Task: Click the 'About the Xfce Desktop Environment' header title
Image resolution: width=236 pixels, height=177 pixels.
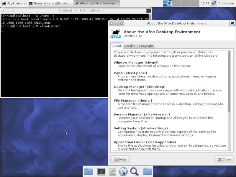Action: (162, 32)
